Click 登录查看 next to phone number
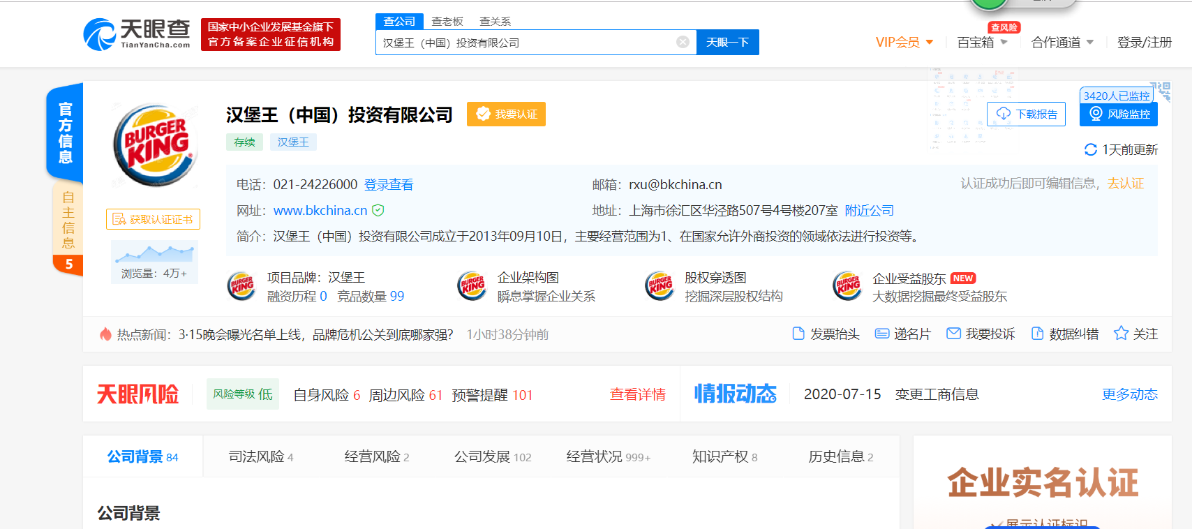The image size is (1192, 529). pos(389,184)
